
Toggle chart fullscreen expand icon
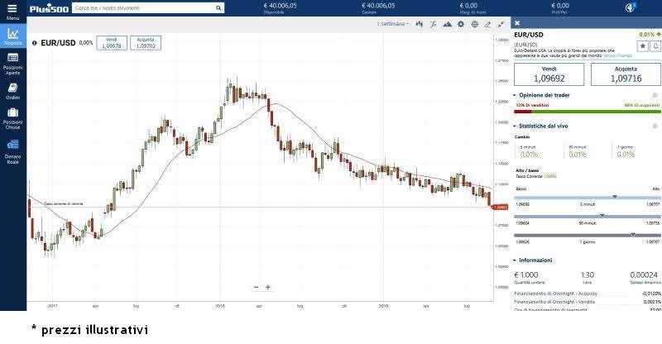pos(501,24)
